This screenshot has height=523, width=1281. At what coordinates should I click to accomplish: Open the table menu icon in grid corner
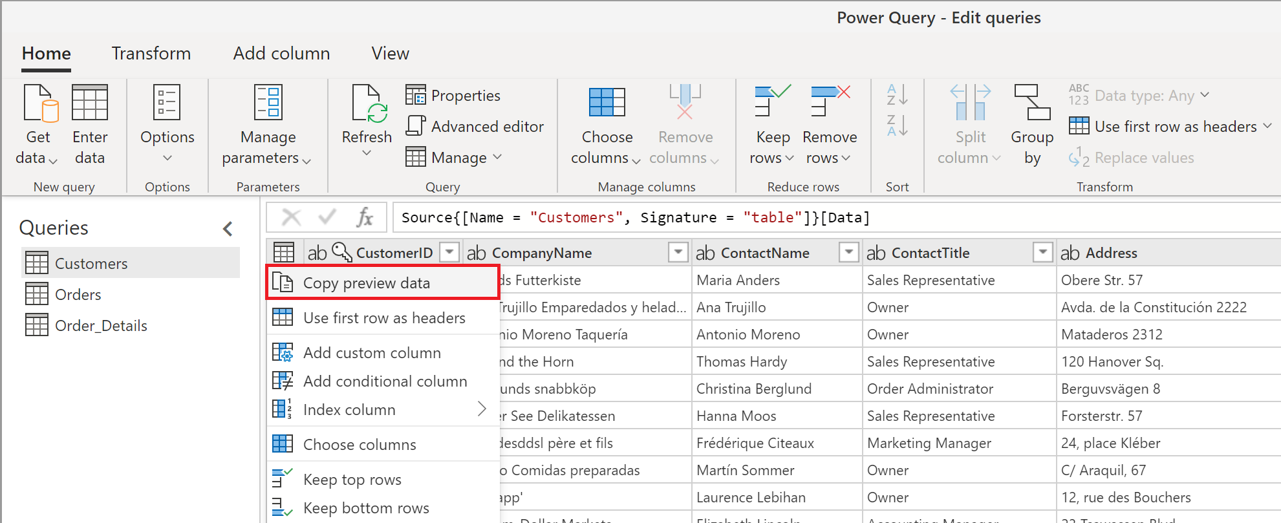coord(283,253)
